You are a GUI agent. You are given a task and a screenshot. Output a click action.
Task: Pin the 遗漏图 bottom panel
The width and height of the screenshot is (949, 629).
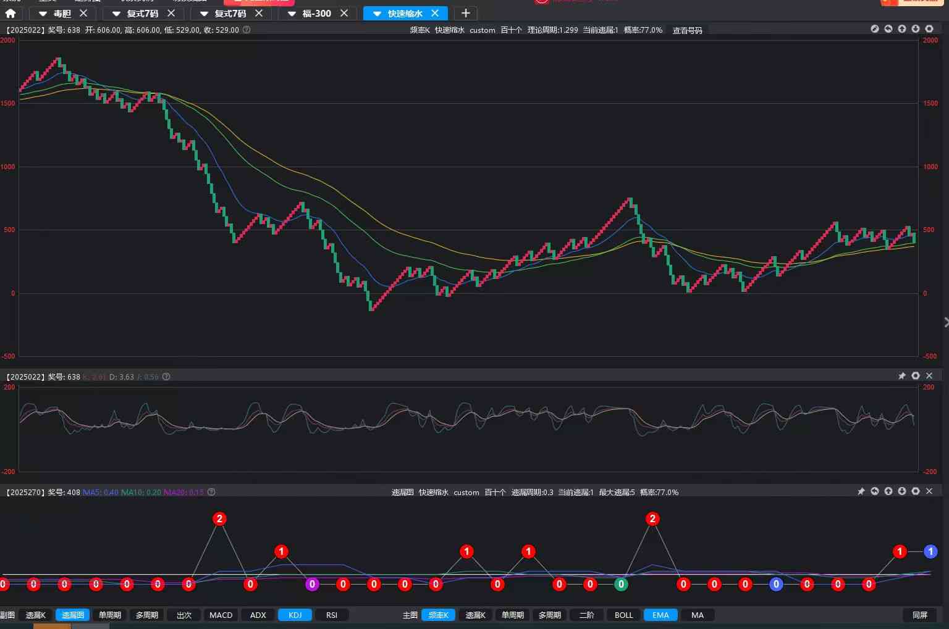coord(861,491)
